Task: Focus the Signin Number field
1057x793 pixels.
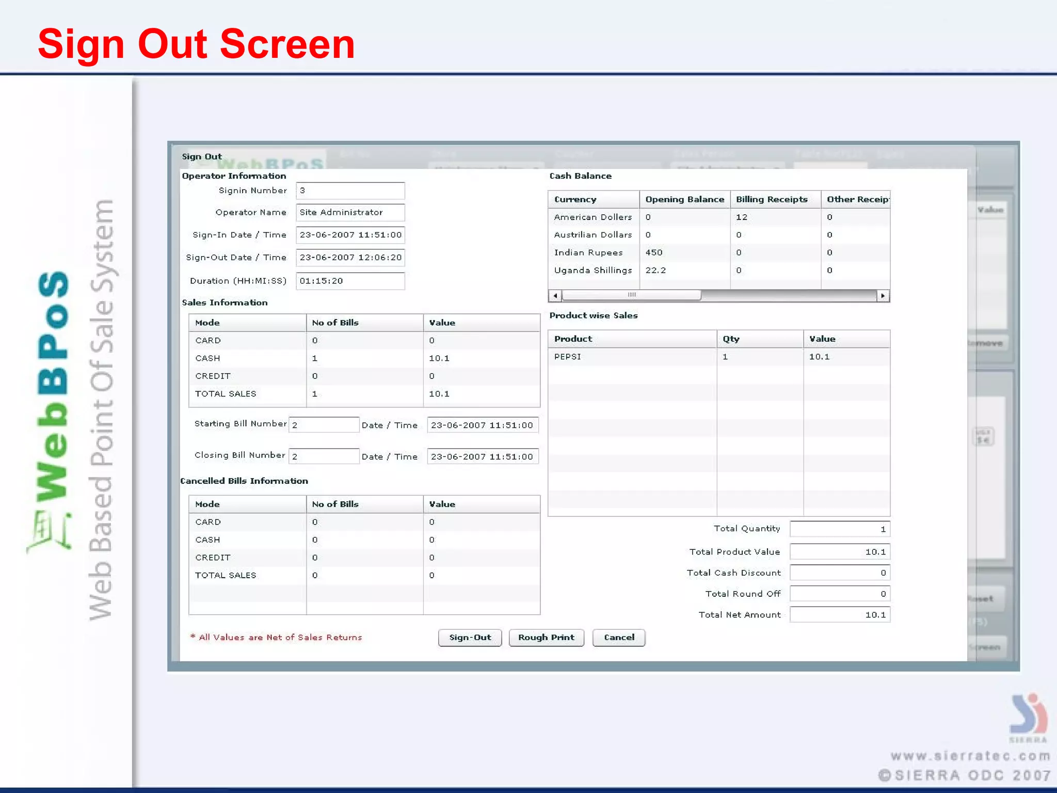Action: pyautogui.click(x=350, y=191)
